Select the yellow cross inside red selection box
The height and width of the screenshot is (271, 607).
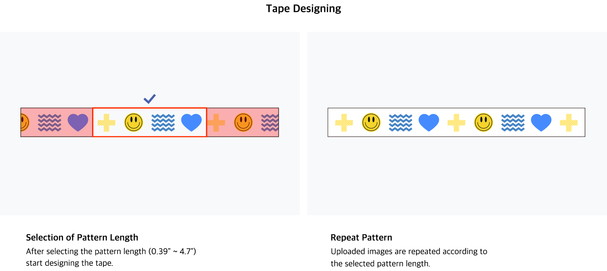(x=106, y=123)
